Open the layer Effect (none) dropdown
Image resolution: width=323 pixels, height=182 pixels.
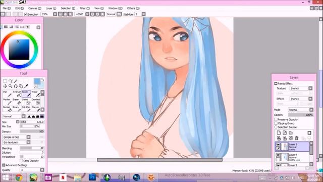[x=310, y=99]
